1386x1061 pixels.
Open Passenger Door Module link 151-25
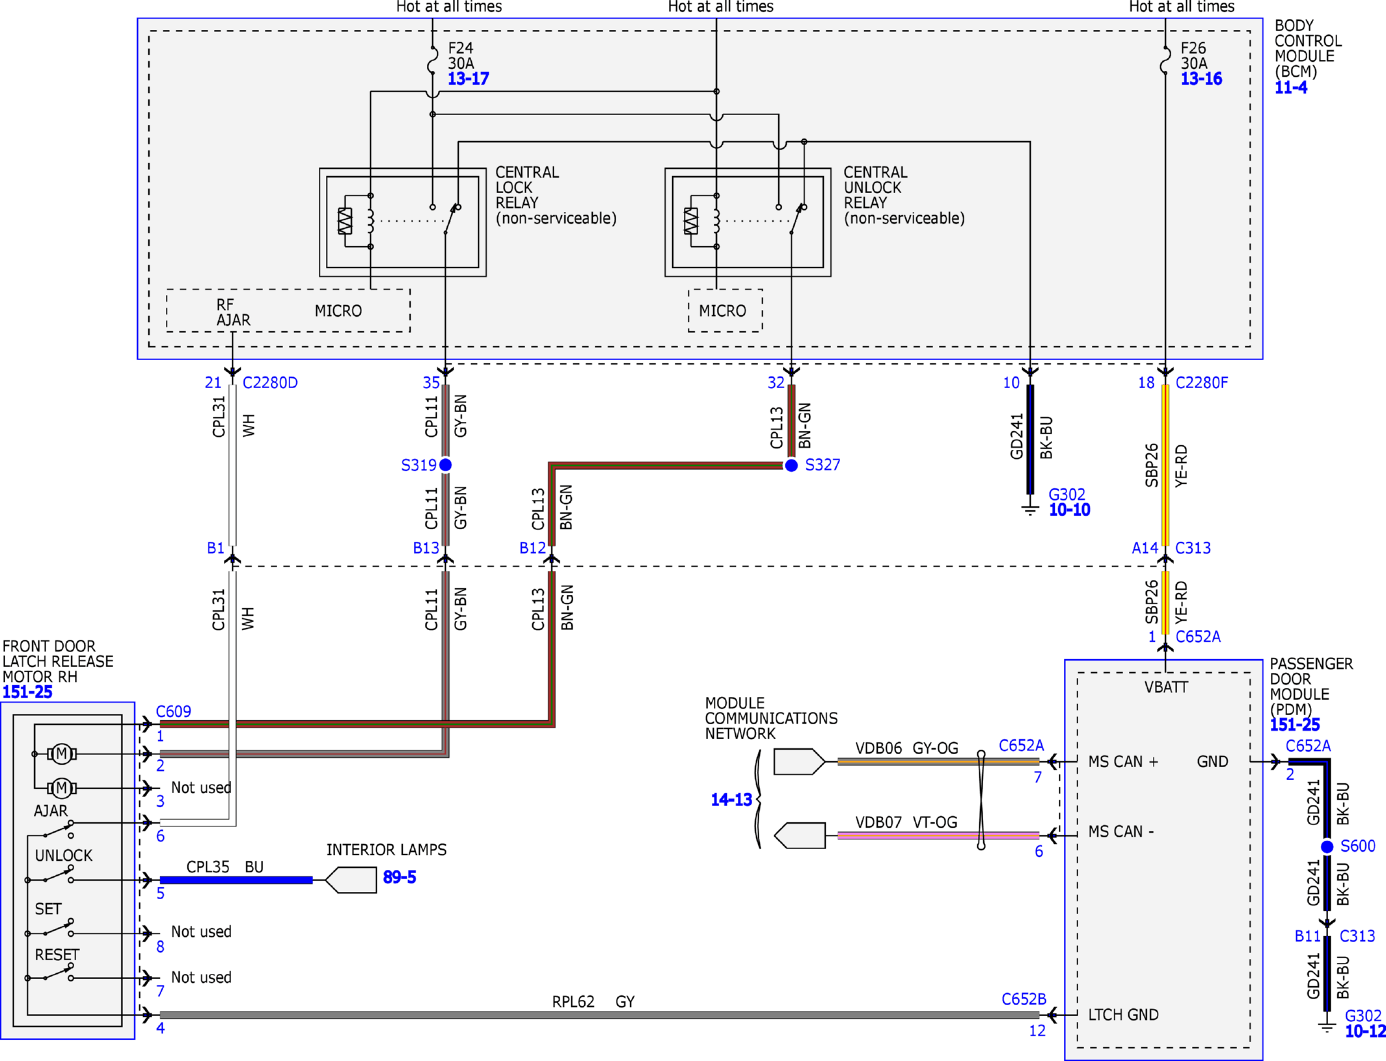(x=1295, y=724)
